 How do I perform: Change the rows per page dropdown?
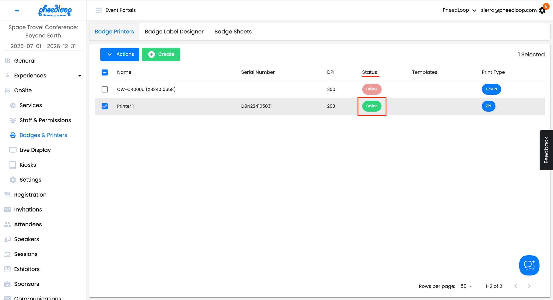pyautogui.click(x=466, y=286)
